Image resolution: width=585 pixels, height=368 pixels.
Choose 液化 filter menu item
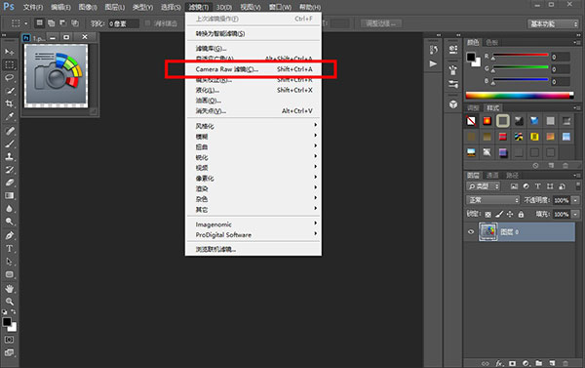click(253, 90)
